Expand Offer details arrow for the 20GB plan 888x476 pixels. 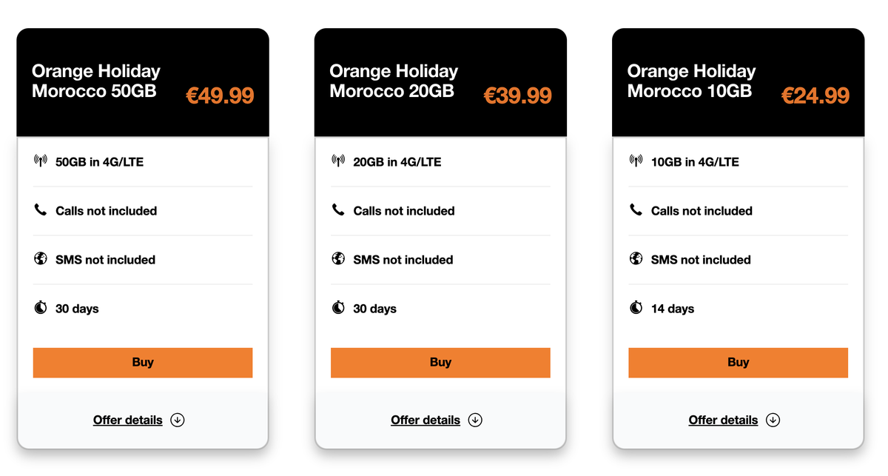coord(475,420)
